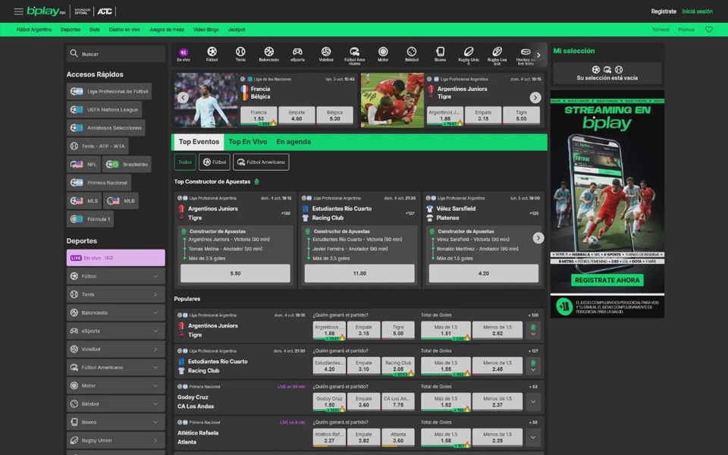The height and width of the screenshot is (455, 728).
Task: Filter events by Todos
Action: [x=185, y=162]
